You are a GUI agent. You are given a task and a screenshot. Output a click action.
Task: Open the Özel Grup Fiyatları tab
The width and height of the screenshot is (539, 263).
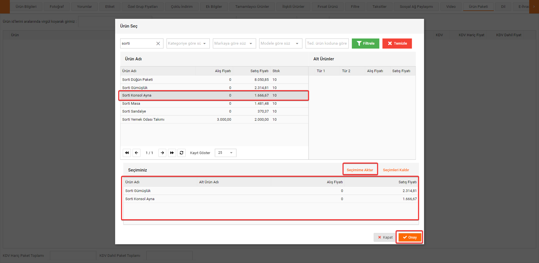point(143,6)
